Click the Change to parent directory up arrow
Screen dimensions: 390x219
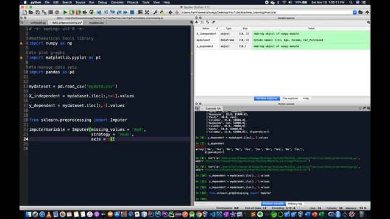tap(367, 12)
